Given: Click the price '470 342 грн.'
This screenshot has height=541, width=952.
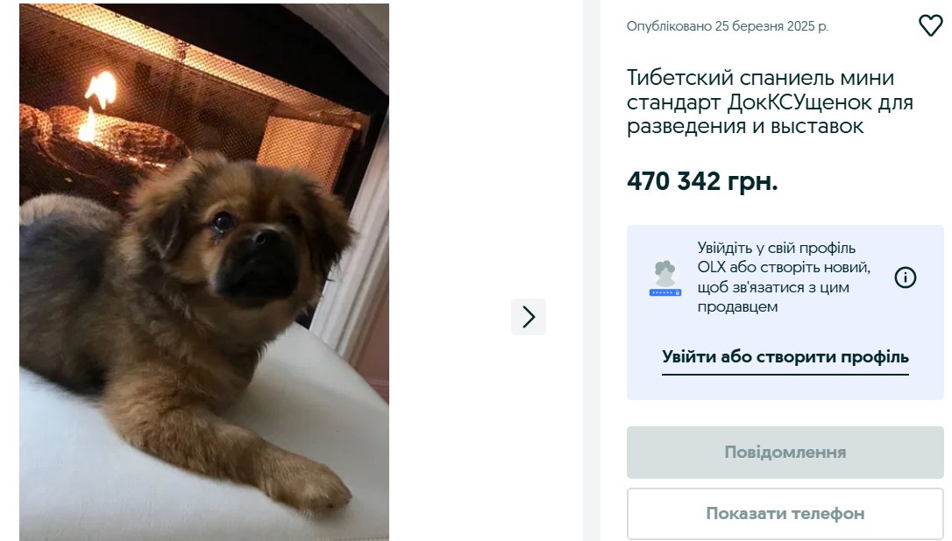Looking at the screenshot, I should (x=702, y=180).
